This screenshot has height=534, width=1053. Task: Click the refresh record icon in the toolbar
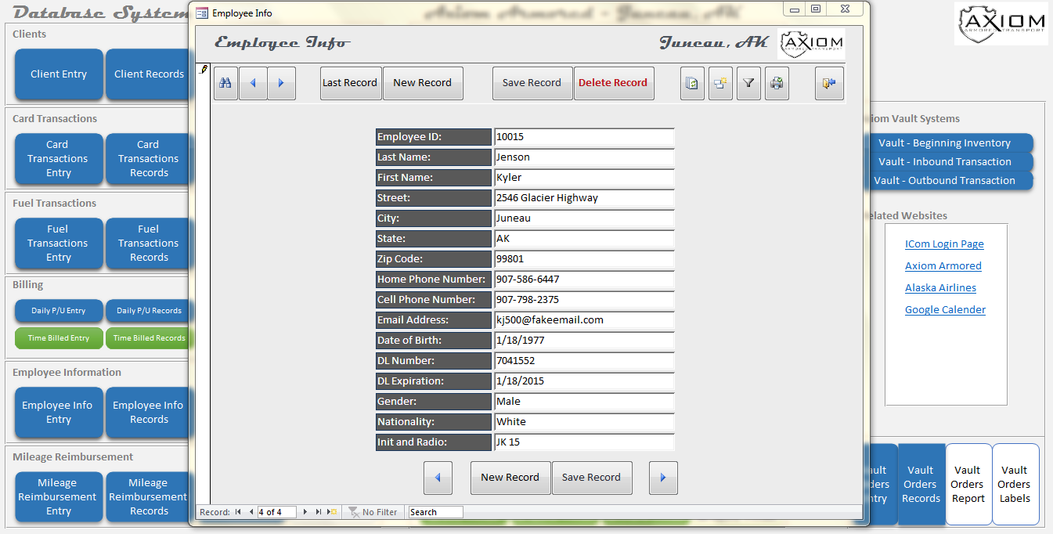pyautogui.click(x=692, y=83)
